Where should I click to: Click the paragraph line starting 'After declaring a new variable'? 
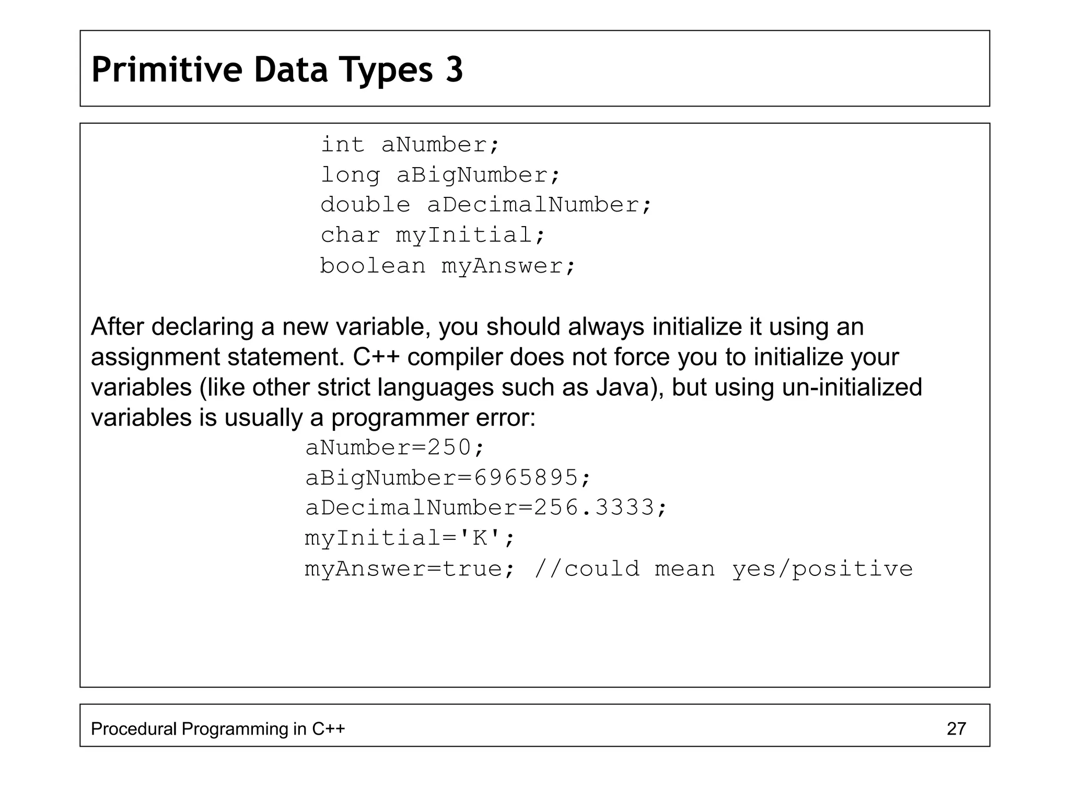click(x=477, y=327)
